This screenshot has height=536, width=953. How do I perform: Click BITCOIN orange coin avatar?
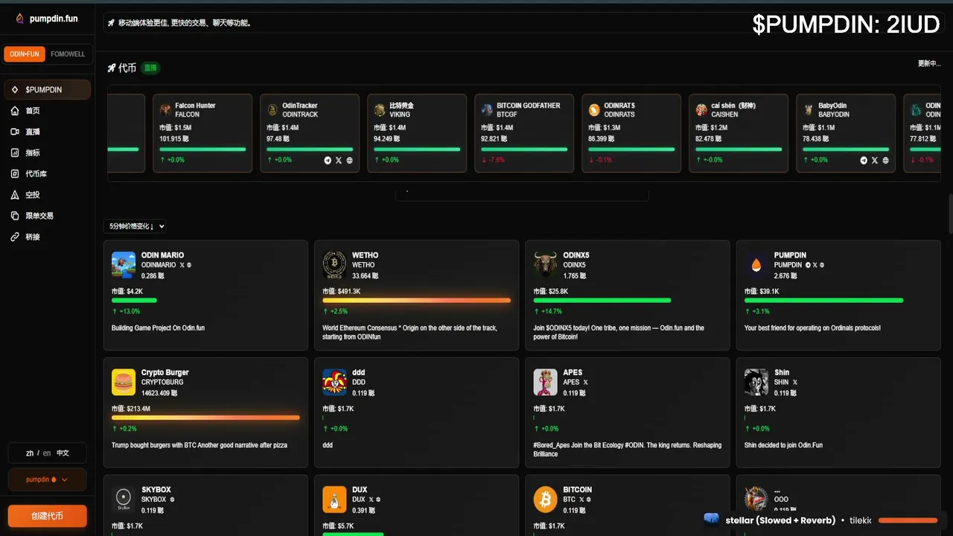(x=546, y=500)
